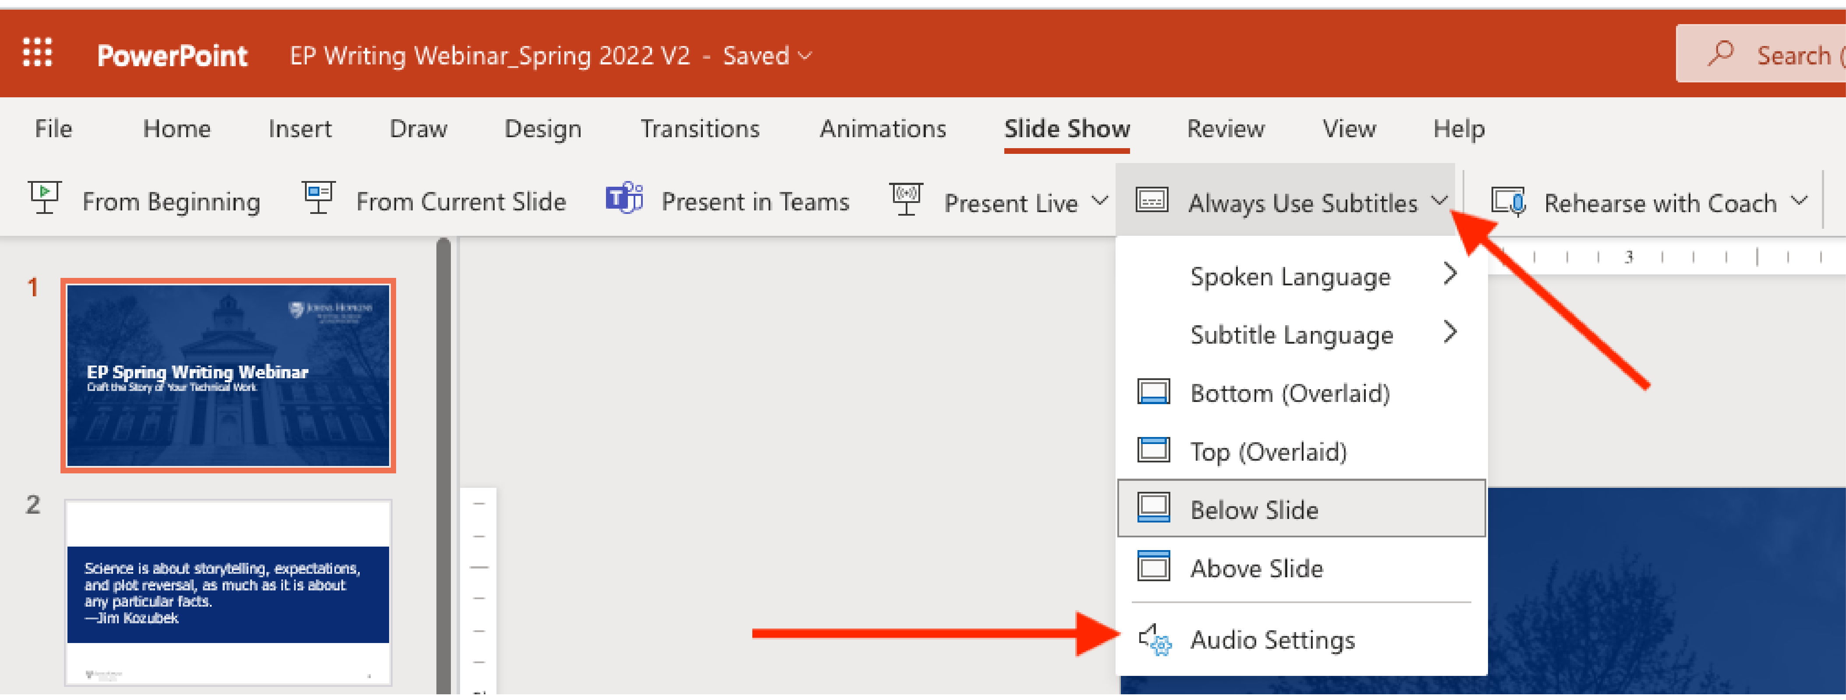Image resolution: width=1846 pixels, height=700 pixels.
Task: Click the search magnifier icon
Action: click(x=1721, y=53)
